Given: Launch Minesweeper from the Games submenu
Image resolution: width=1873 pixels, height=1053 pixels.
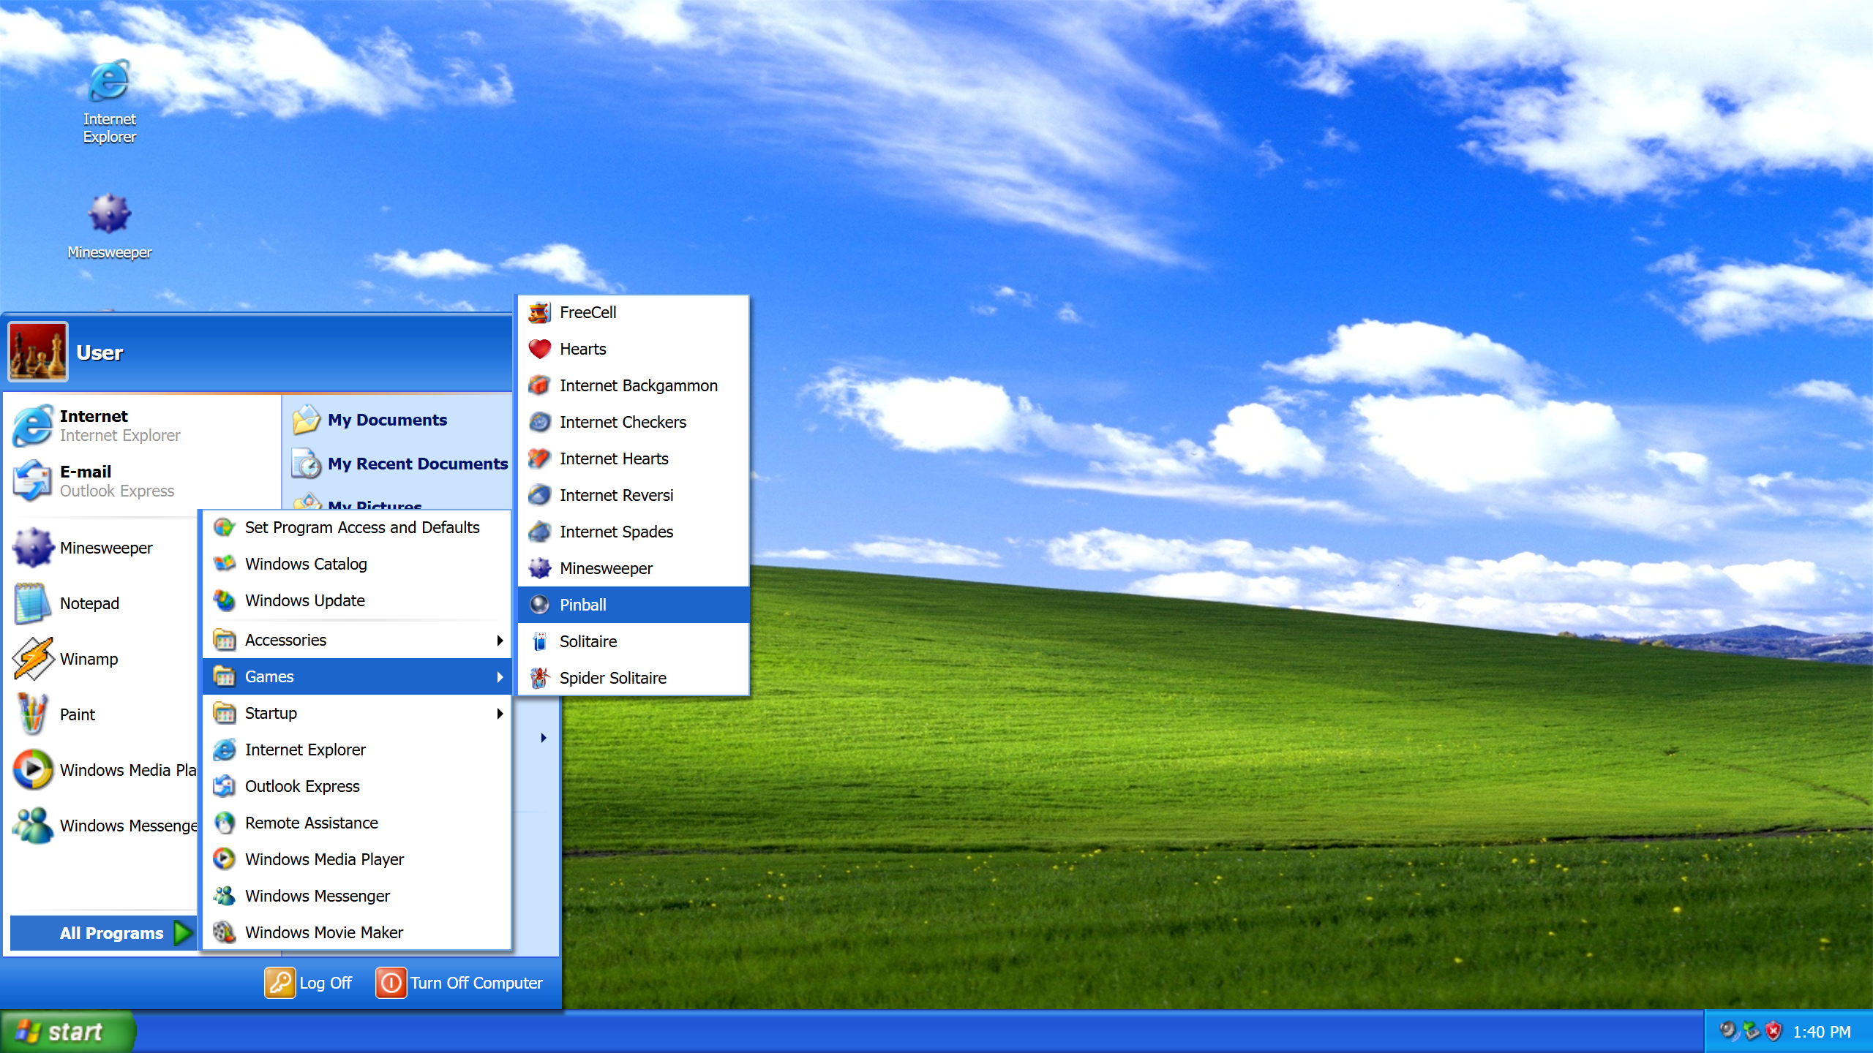Looking at the screenshot, I should coord(634,568).
